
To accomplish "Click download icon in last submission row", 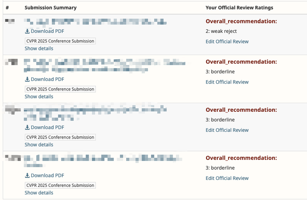I will click(x=27, y=176).
